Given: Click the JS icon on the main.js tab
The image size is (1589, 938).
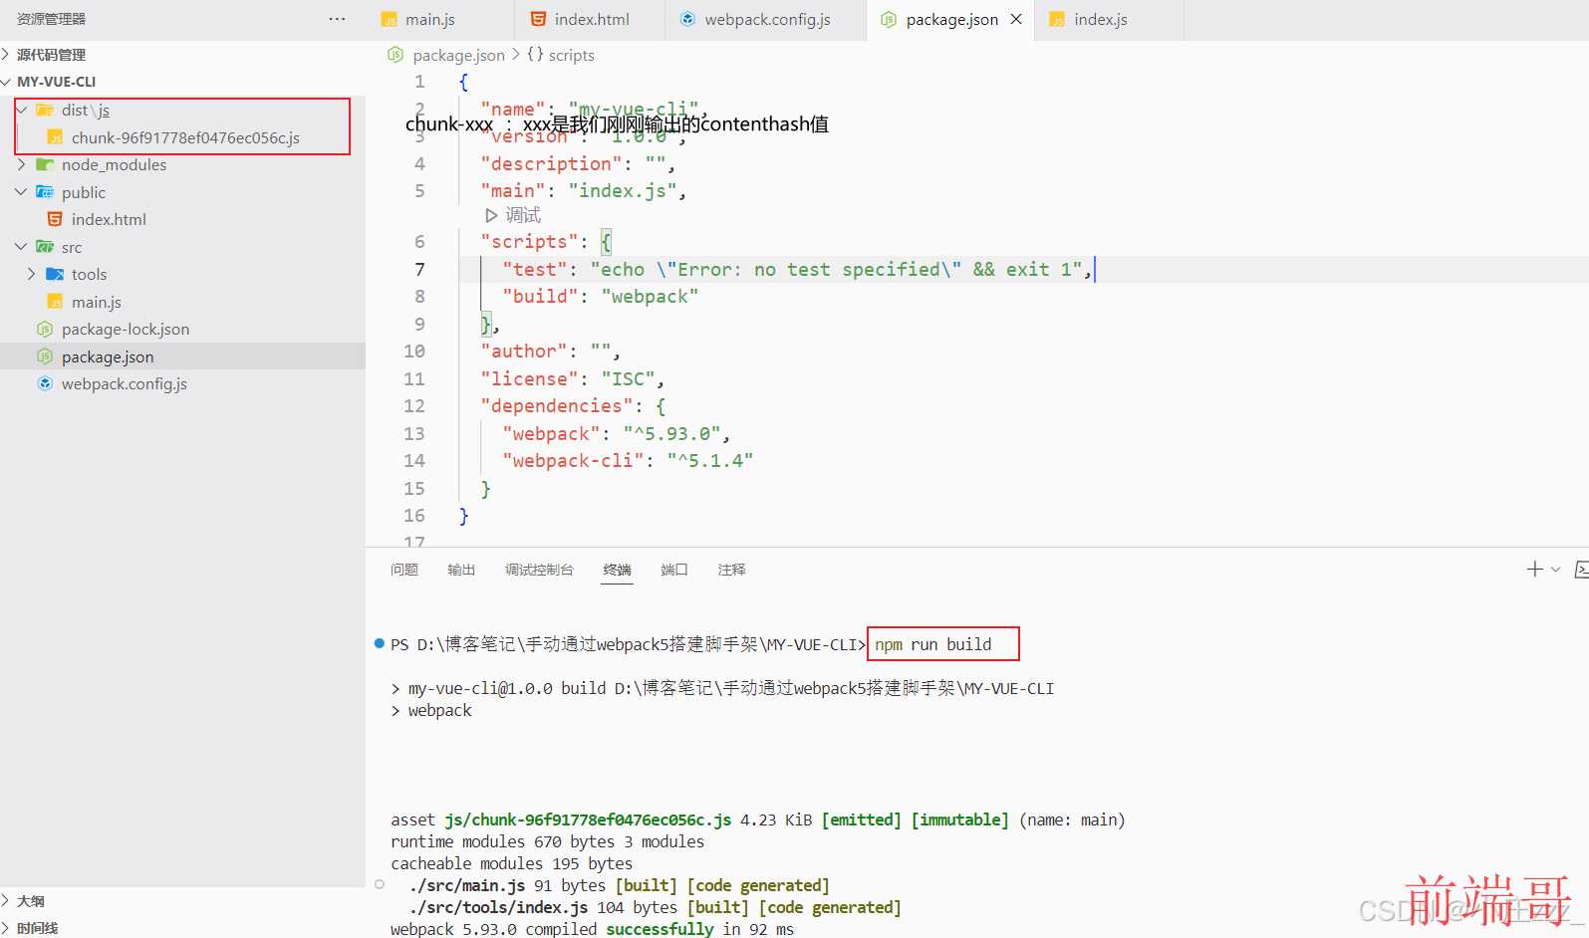Looking at the screenshot, I should click(x=389, y=19).
